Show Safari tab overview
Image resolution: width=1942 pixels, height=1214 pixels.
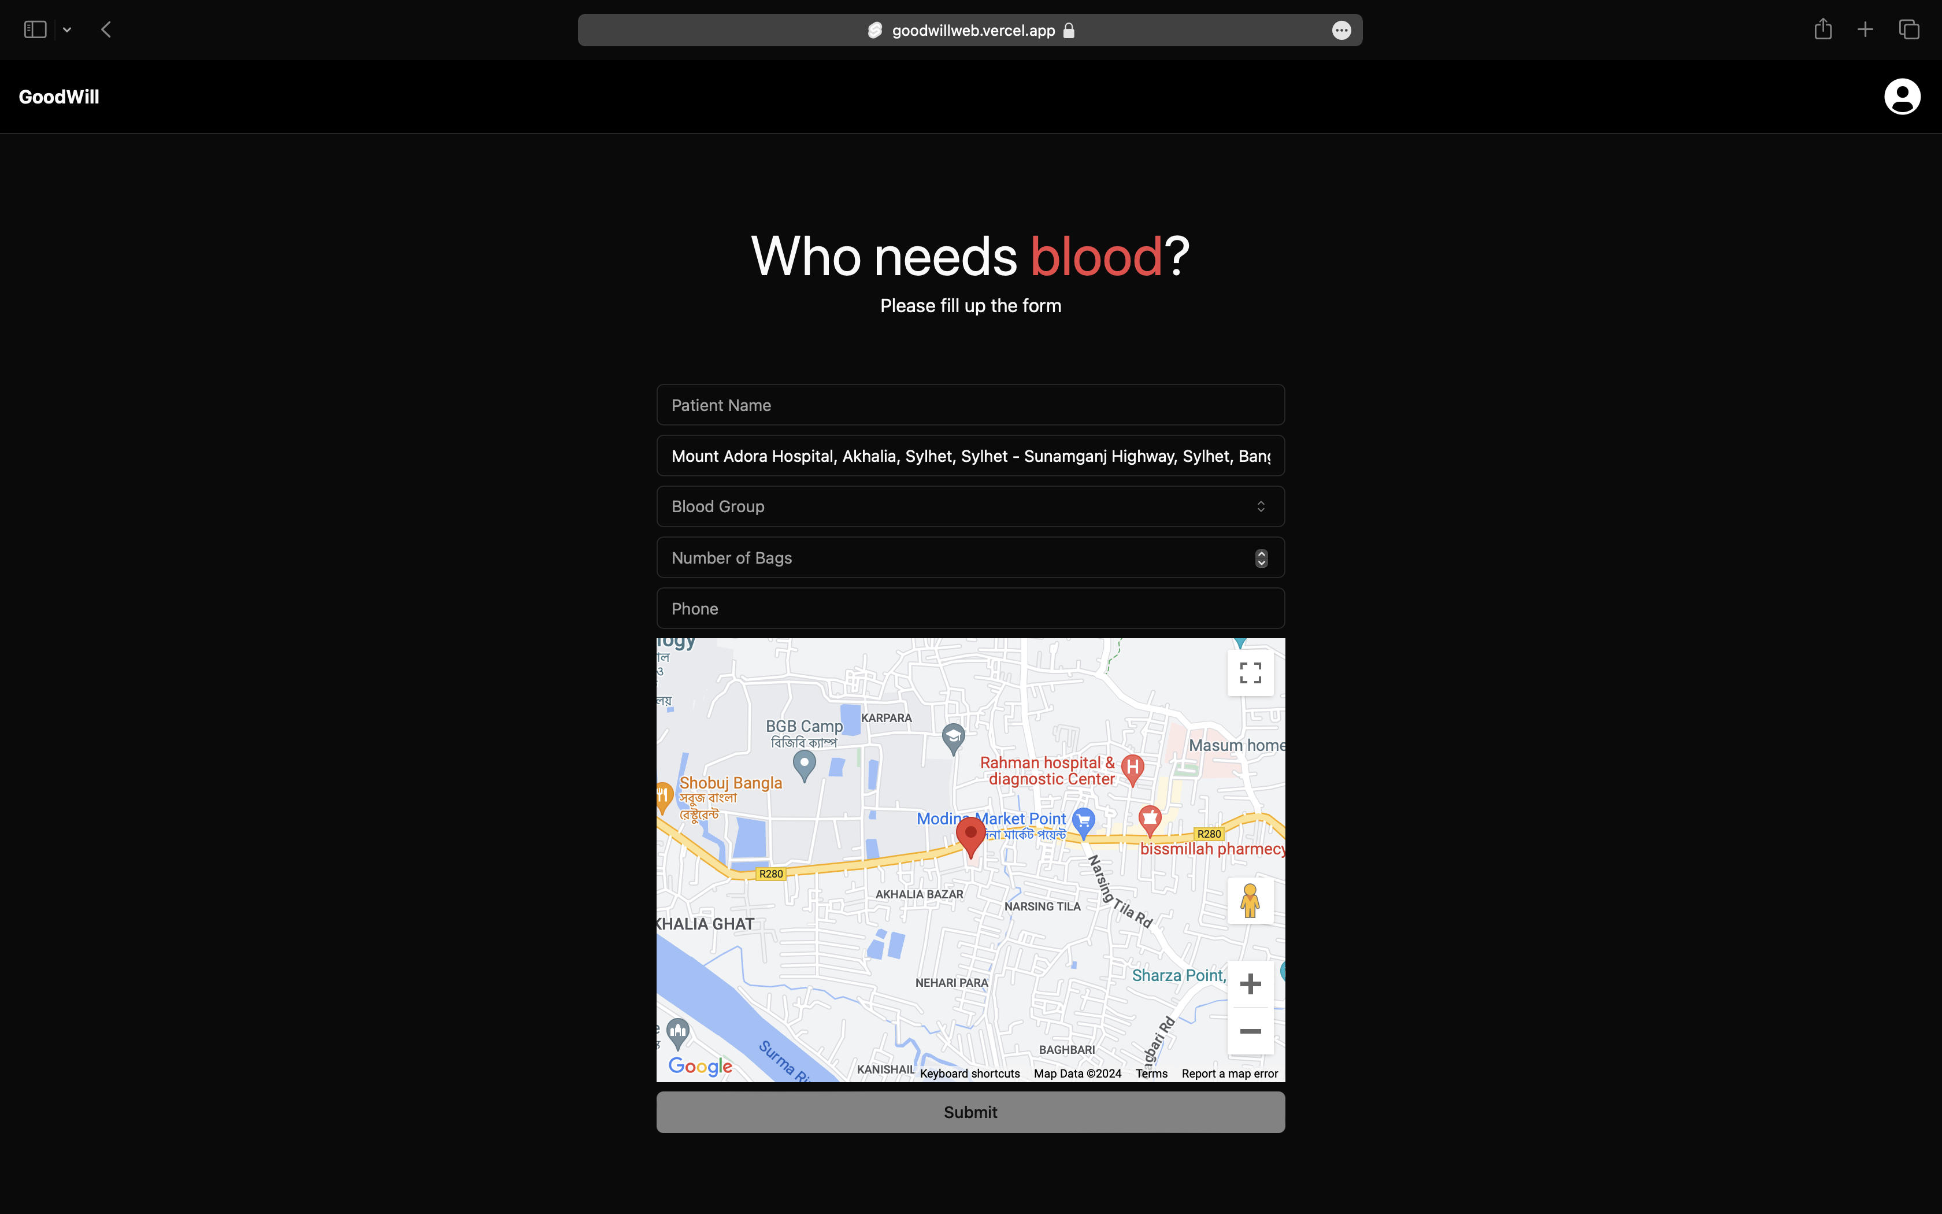pos(1908,29)
